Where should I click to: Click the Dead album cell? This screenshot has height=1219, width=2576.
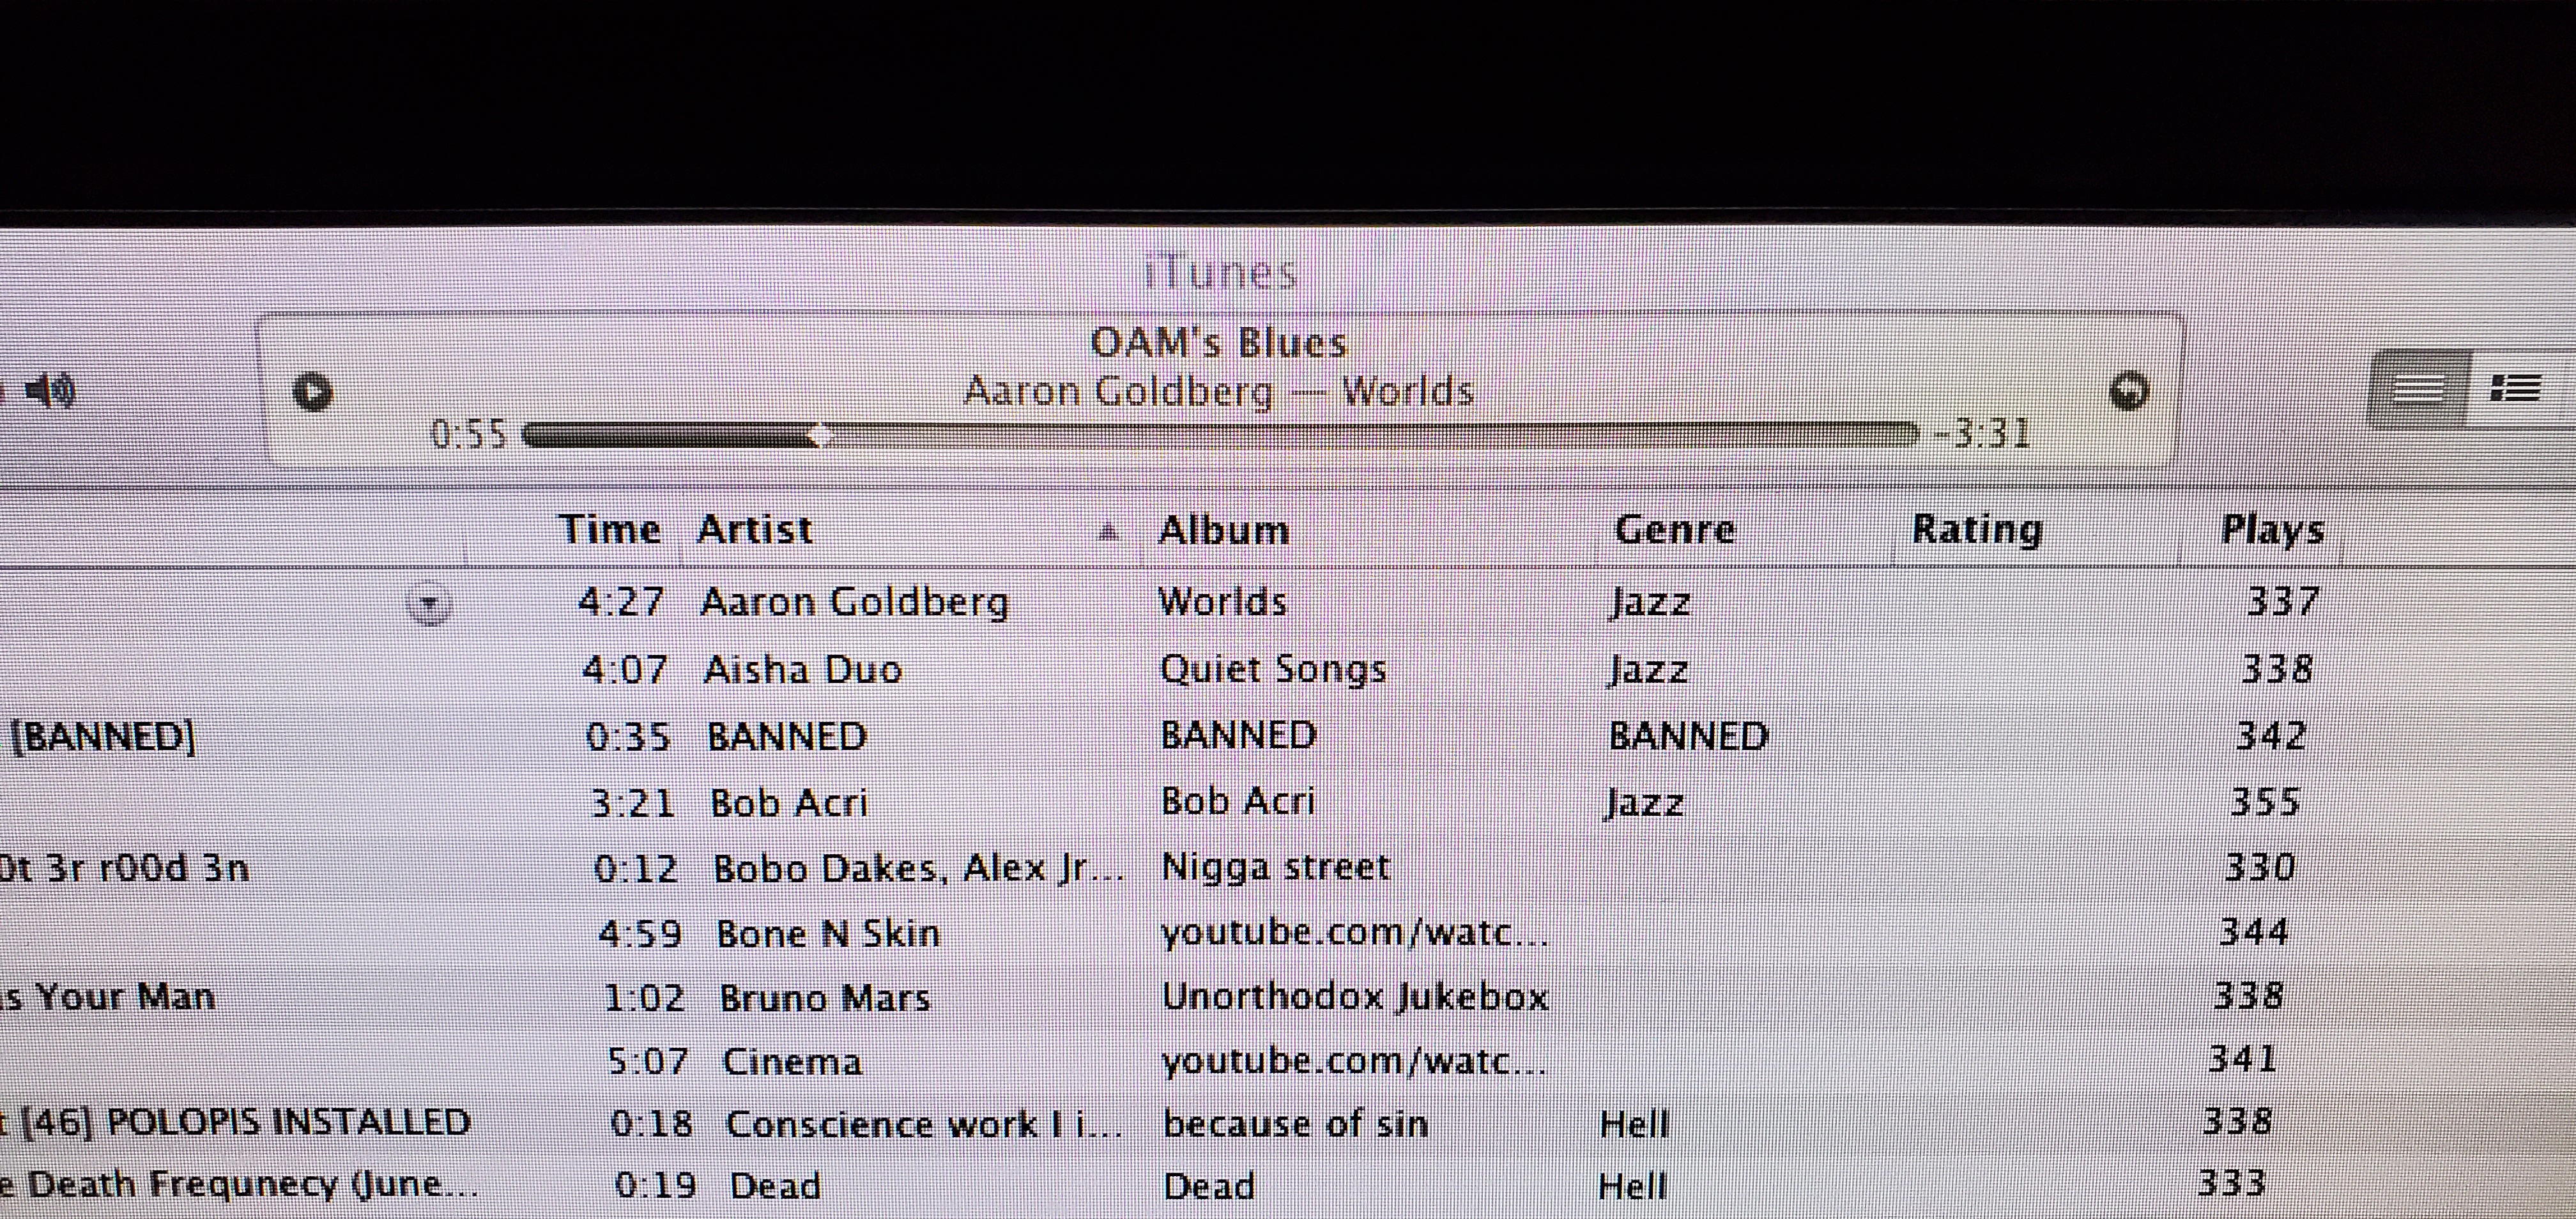1209,1186
